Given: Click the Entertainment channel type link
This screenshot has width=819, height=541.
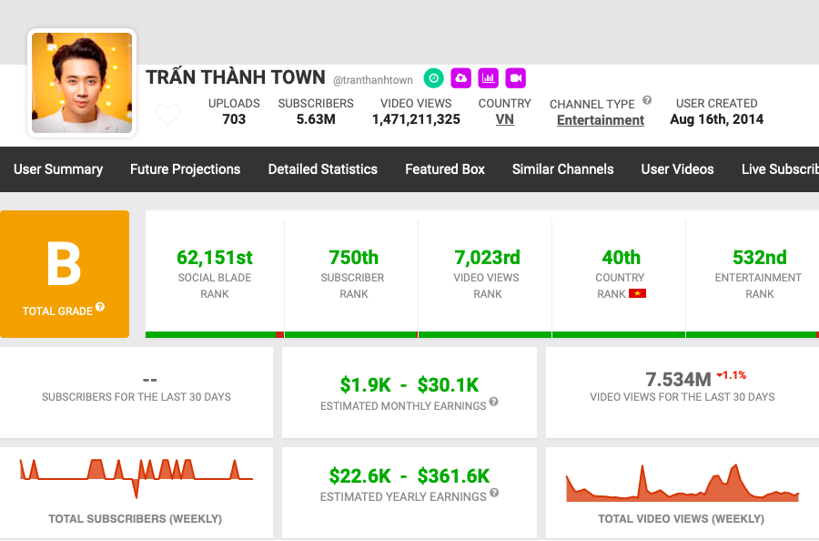Looking at the screenshot, I should coord(600,120).
